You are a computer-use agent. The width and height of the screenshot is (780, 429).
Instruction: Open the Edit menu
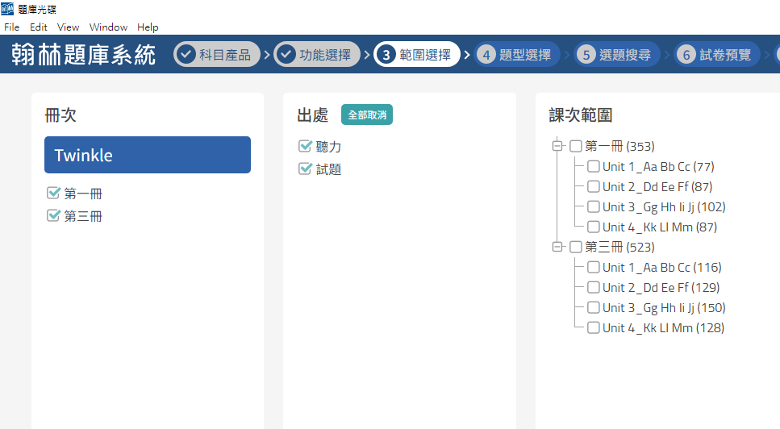pyautogui.click(x=38, y=27)
